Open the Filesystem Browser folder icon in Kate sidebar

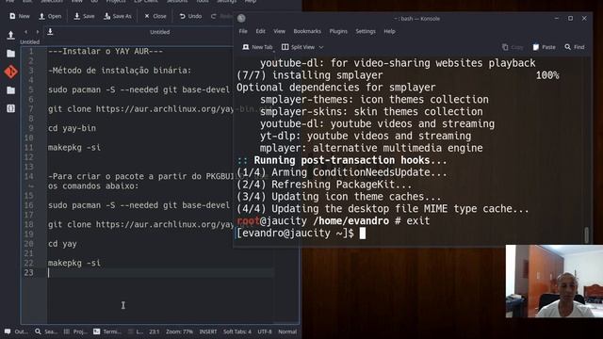coord(10,90)
